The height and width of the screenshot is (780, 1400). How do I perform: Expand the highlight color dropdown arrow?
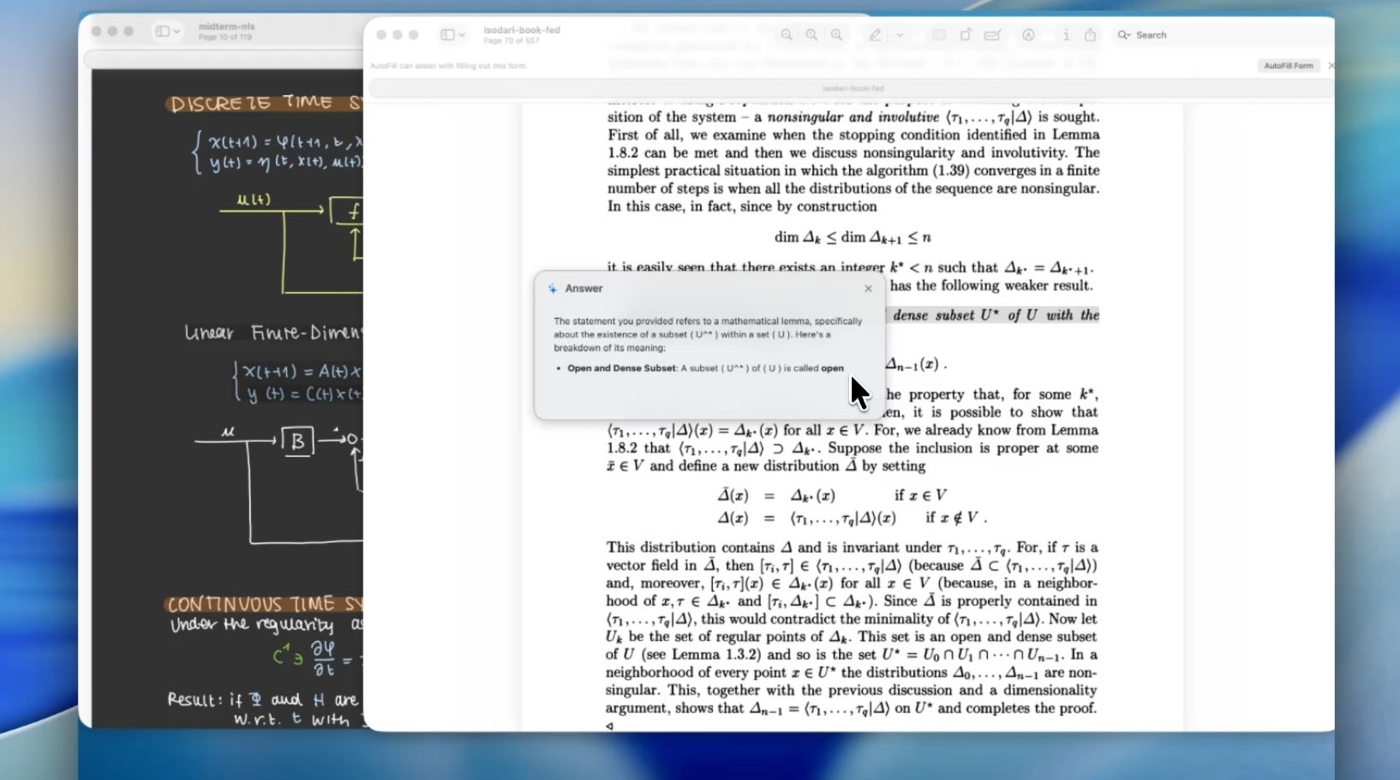point(900,35)
